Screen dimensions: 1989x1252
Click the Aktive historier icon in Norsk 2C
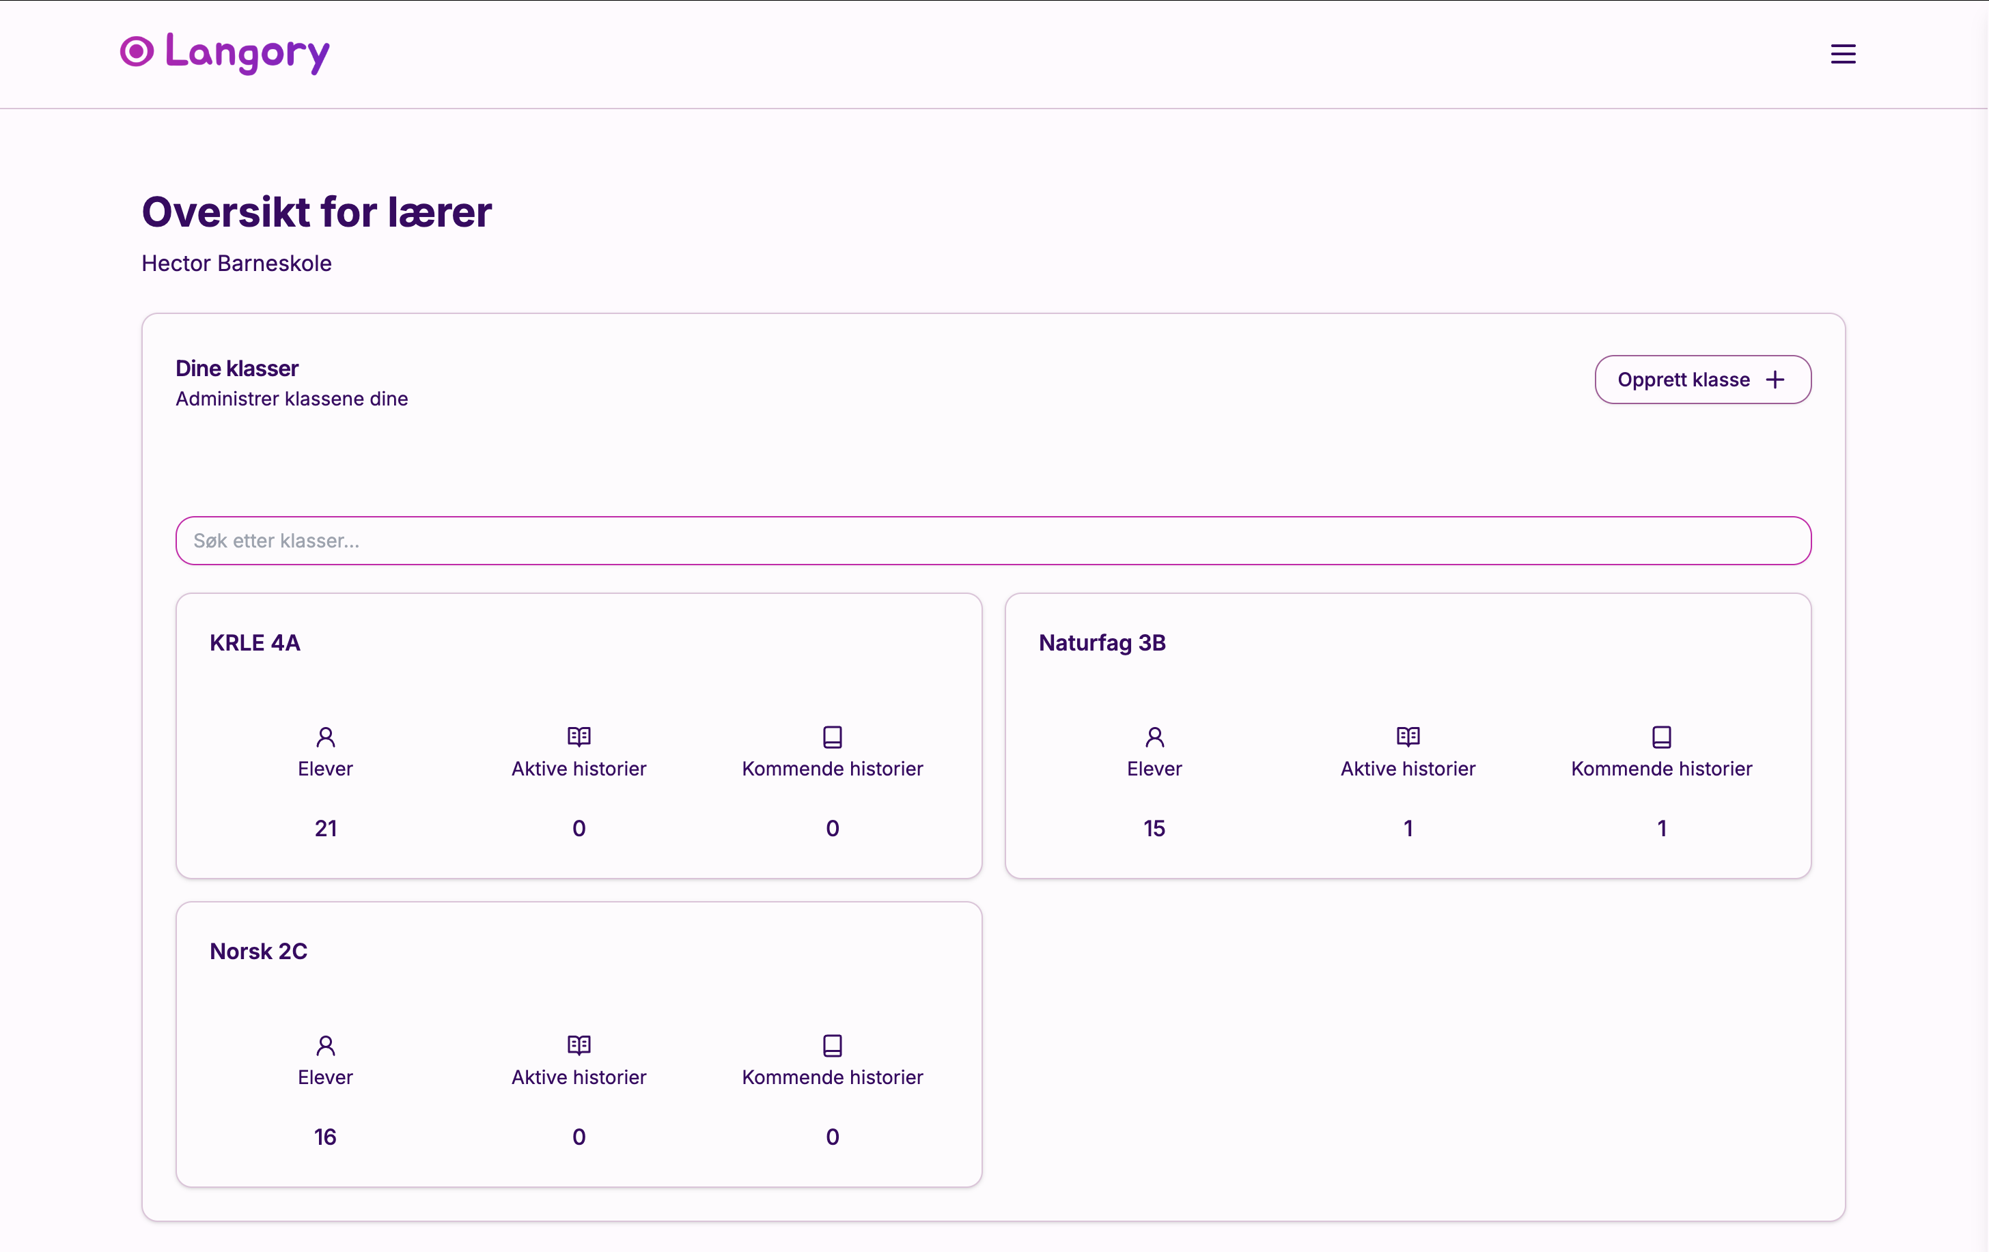[x=579, y=1046]
